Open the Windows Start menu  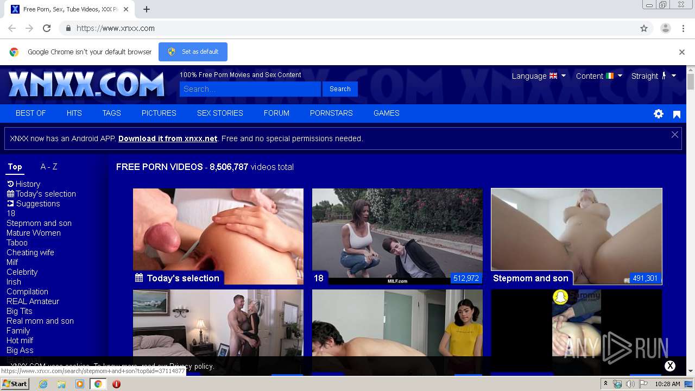(x=15, y=384)
